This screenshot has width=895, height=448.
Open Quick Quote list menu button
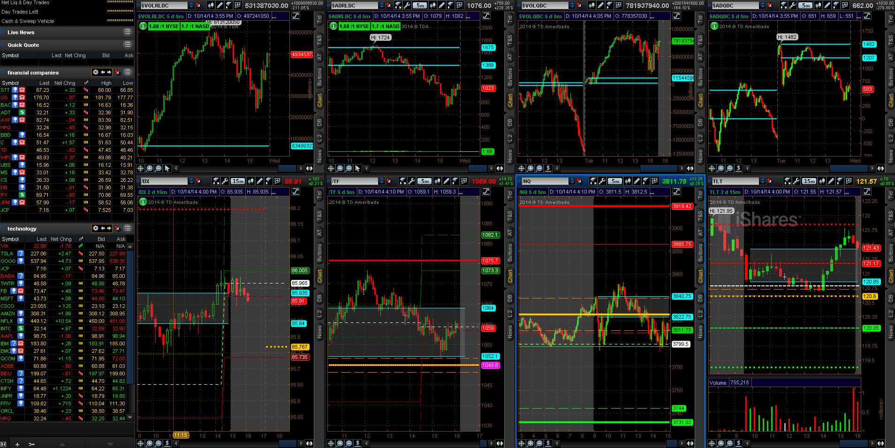point(127,45)
